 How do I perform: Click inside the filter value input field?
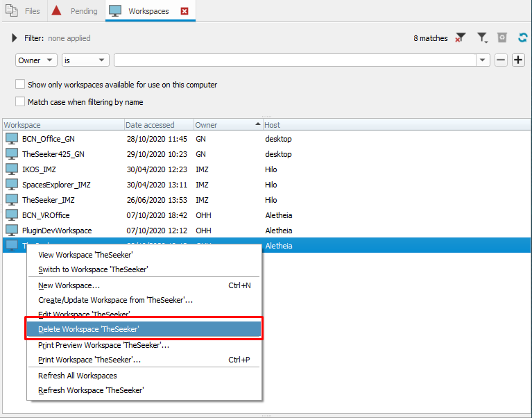click(295, 60)
